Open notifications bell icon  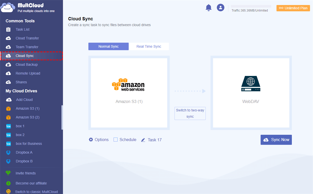pos(208,8)
